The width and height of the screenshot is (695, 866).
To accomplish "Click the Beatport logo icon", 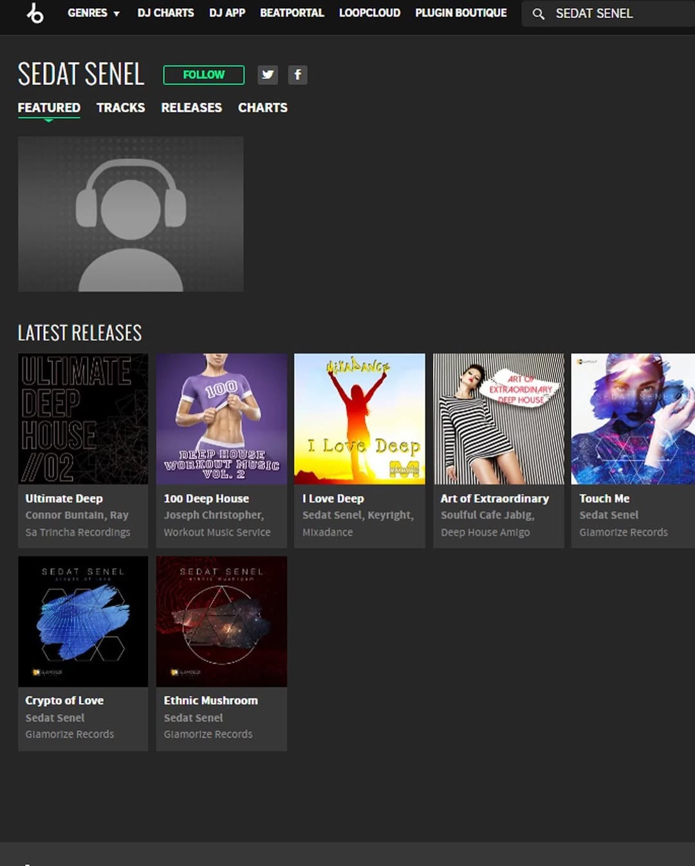I will tap(35, 13).
